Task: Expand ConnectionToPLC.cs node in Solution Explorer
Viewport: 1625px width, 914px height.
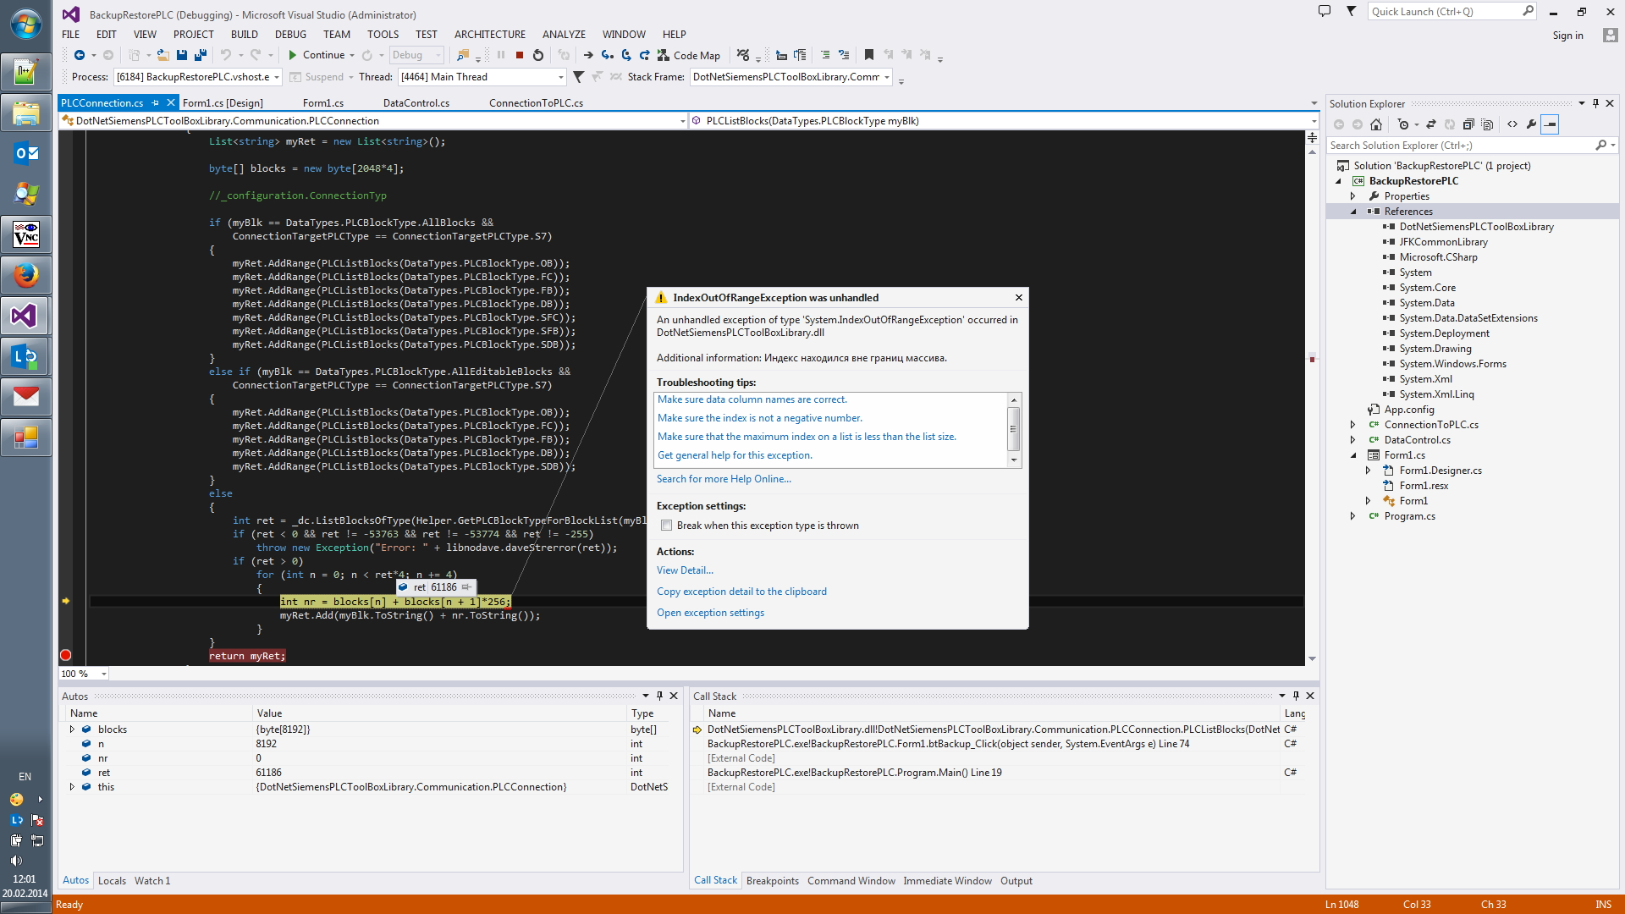Action: click(x=1353, y=425)
